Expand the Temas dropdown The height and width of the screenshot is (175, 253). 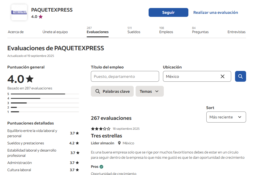150,91
